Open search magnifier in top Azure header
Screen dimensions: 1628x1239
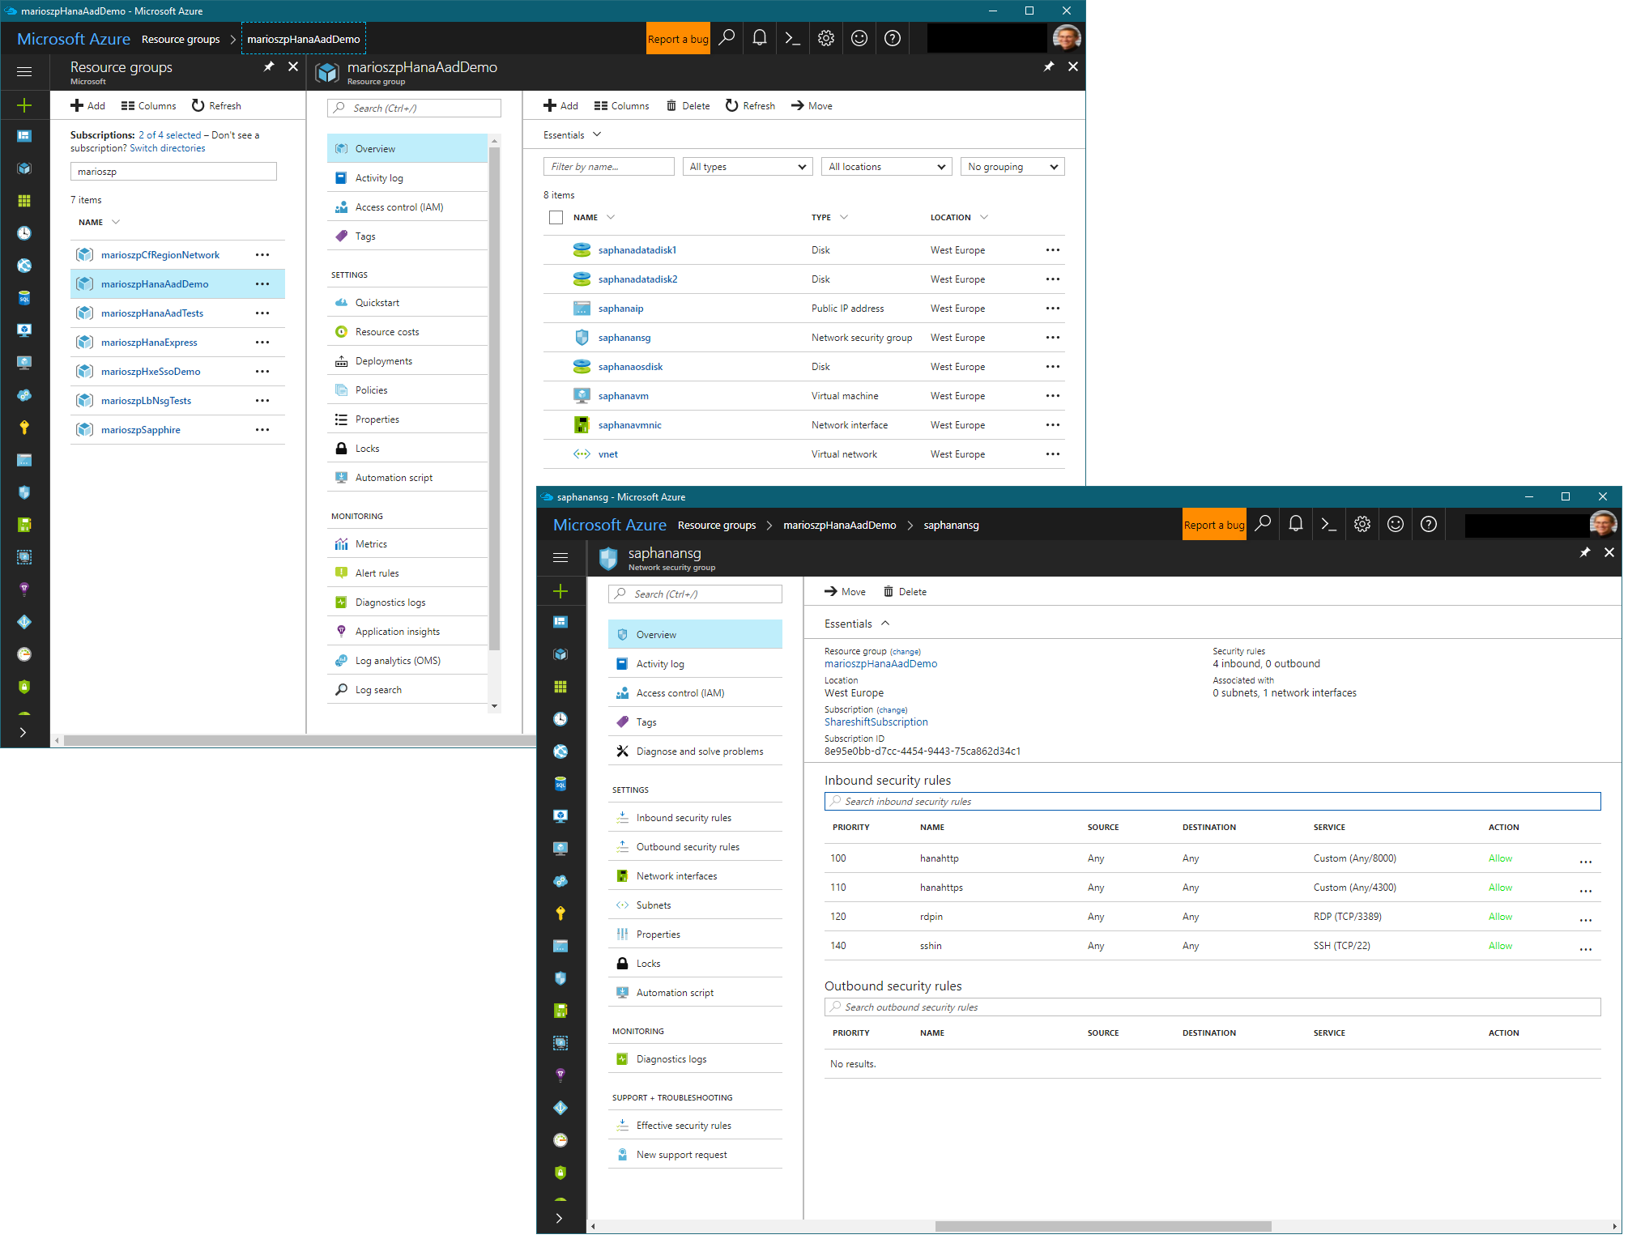[x=727, y=38]
